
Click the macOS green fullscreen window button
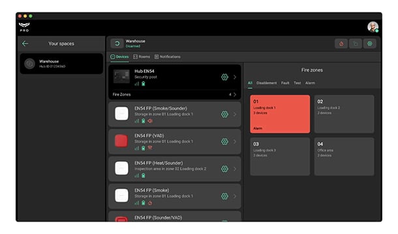31,16
